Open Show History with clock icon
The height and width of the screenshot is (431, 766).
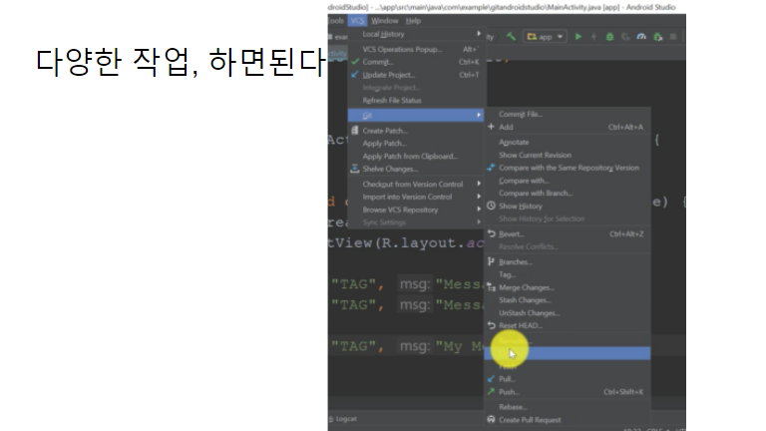[x=568, y=206]
